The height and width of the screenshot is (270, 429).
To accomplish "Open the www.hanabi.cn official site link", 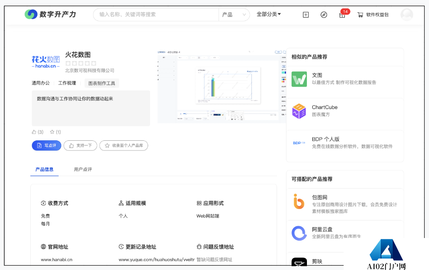I will (x=57, y=260).
